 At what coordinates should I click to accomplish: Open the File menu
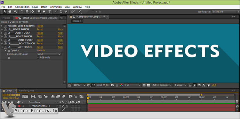[x=3, y=7]
